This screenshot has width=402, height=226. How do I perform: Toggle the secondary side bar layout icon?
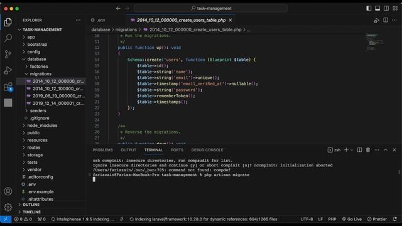coord(386,8)
